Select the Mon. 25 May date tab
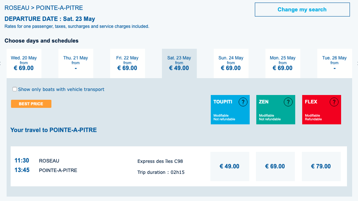 283,63
